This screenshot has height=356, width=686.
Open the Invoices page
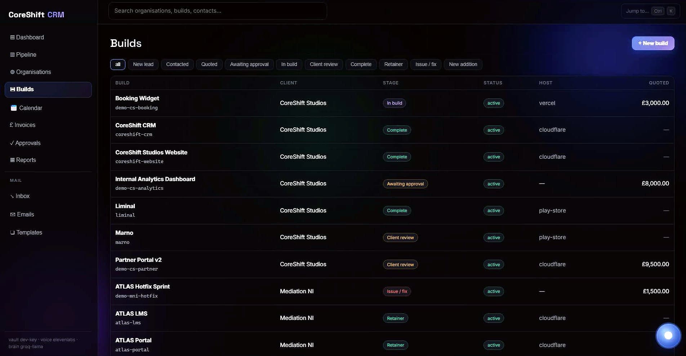48,125
